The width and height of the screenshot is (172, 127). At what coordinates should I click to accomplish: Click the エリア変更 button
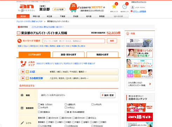click(x=59, y=9)
